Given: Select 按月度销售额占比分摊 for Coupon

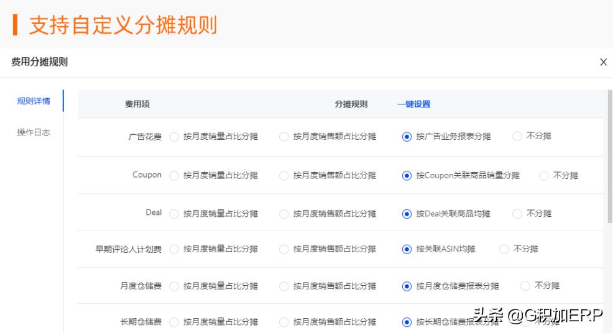Looking at the screenshot, I should point(284,175).
